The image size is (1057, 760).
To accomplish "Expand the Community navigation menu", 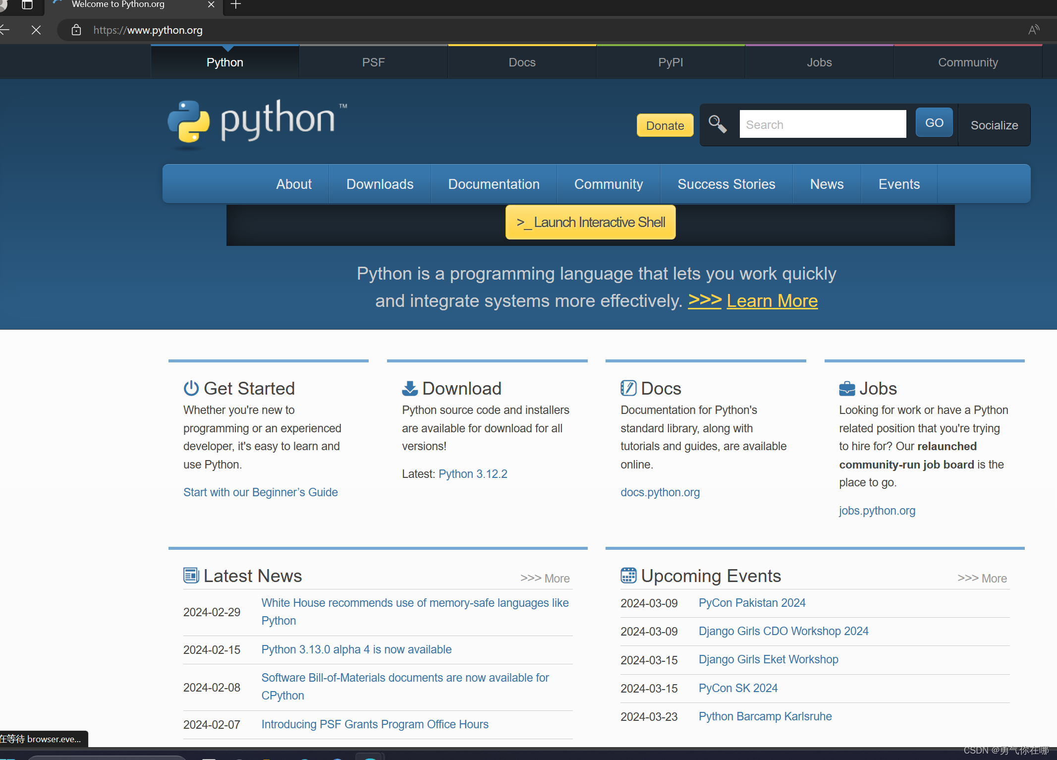I will 609,183.
